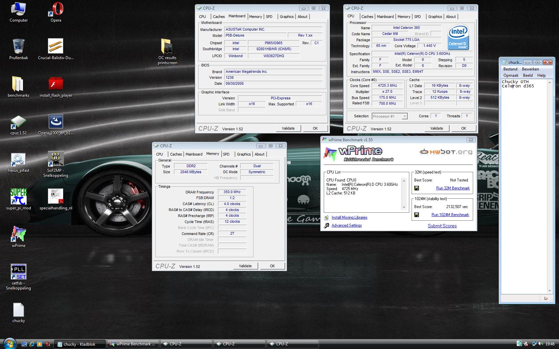Image resolution: width=559 pixels, height=349 pixels.
Task: Open the specialhandling_nl PDF icon
Action: 56,199
